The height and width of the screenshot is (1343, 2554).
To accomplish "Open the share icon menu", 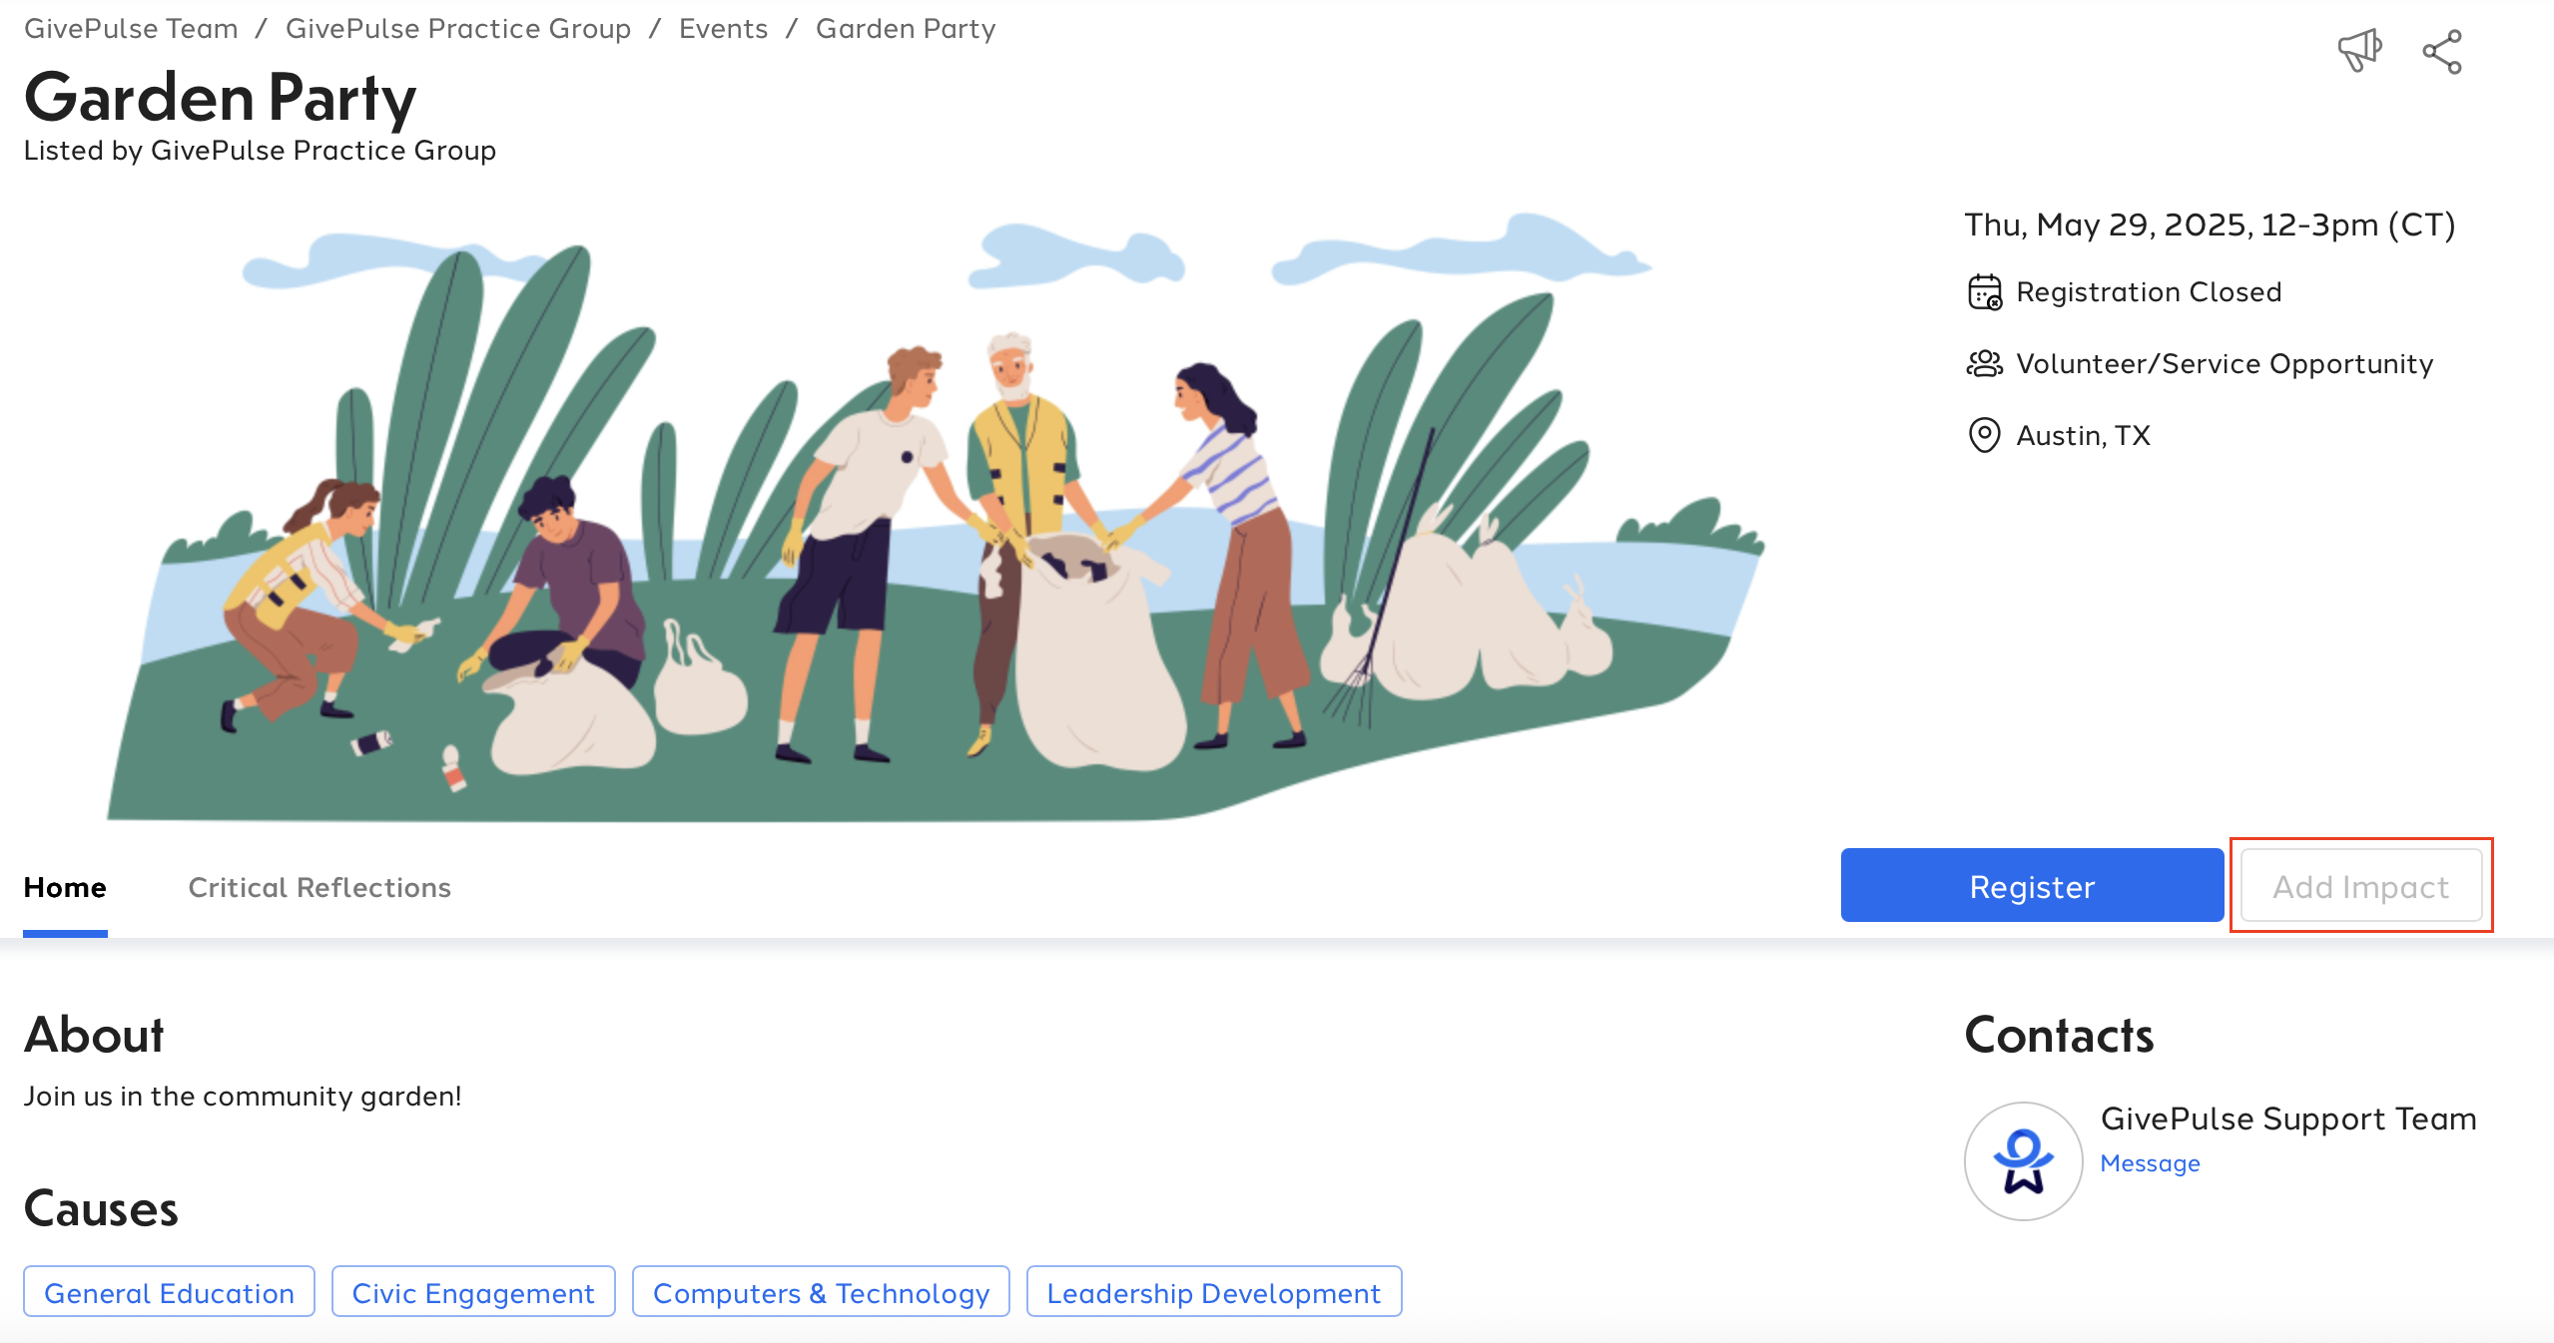I will 2442,52.
